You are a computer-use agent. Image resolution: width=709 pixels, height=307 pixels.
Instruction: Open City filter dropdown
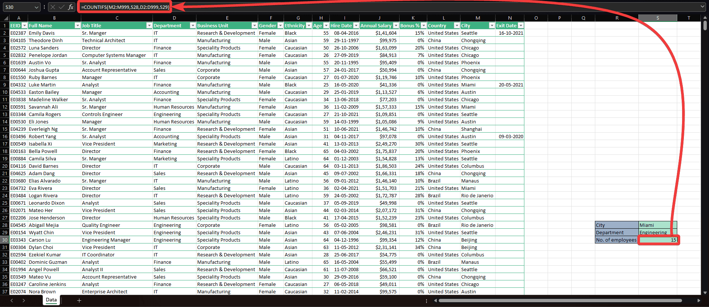(492, 25)
